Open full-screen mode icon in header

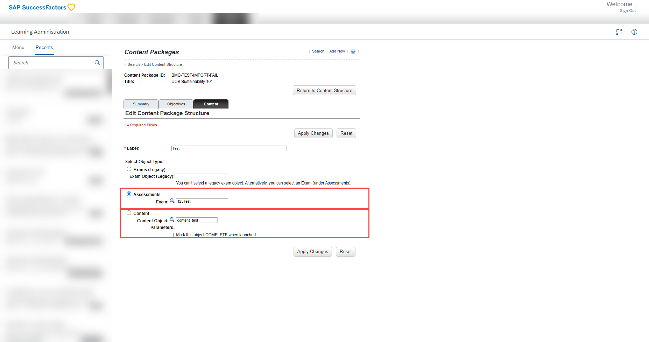click(619, 32)
